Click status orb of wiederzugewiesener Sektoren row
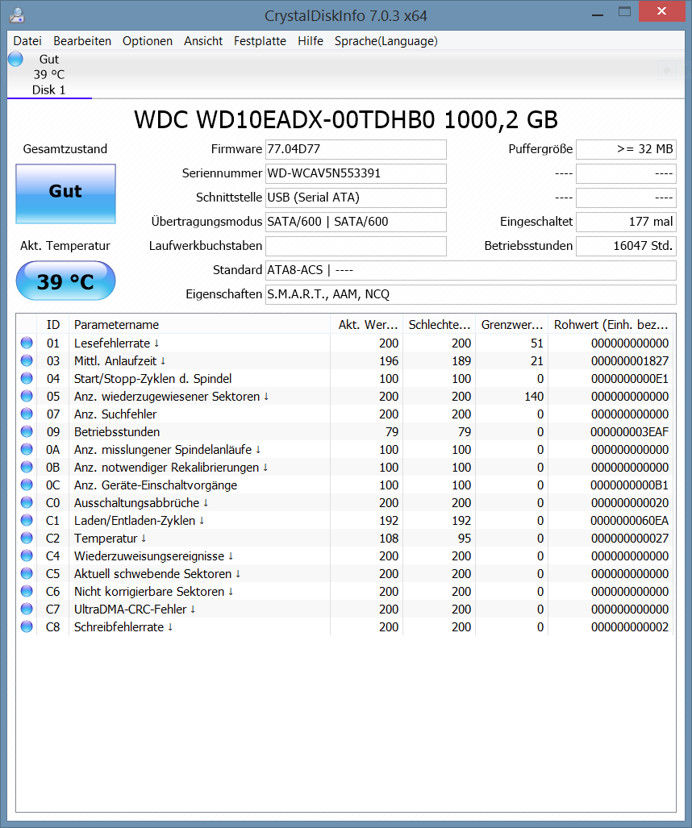 pyautogui.click(x=27, y=396)
